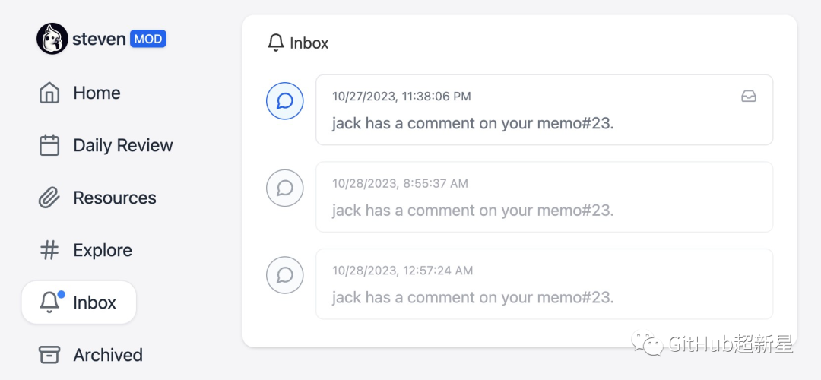Click the Resources paperclip icon
821x380 pixels.
tap(49, 198)
